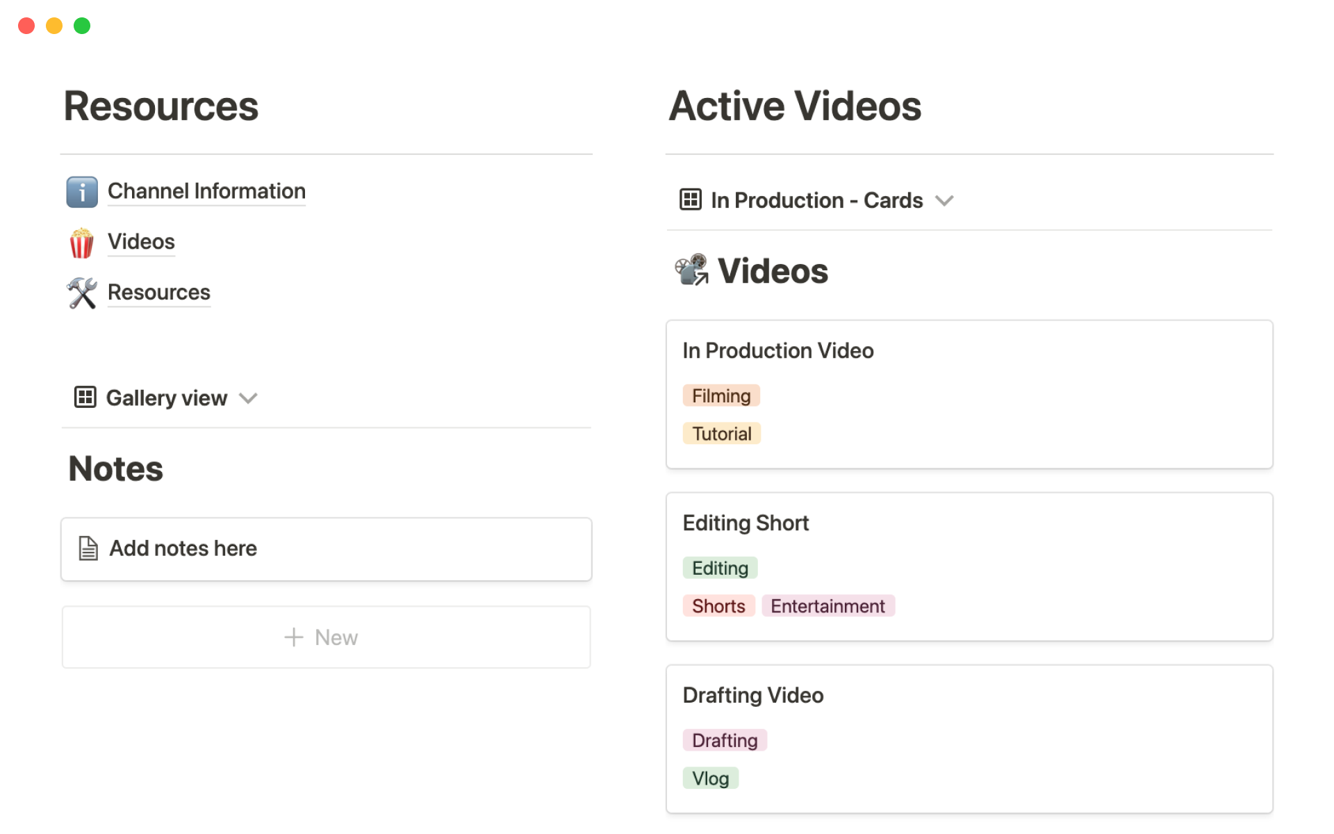Click the document icon on the notes card
The height and width of the screenshot is (834, 1334).
tap(88, 548)
